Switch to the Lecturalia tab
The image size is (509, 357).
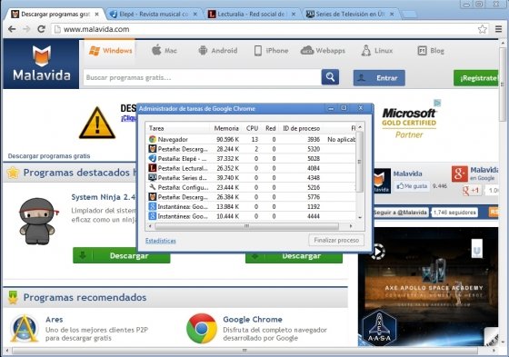(252, 15)
